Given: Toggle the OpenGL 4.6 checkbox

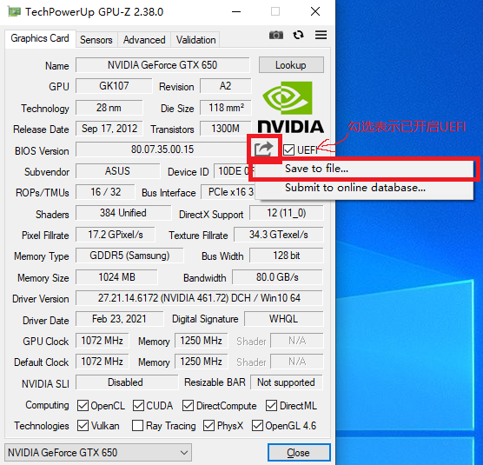Looking at the screenshot, I should (x=257, y=426).
